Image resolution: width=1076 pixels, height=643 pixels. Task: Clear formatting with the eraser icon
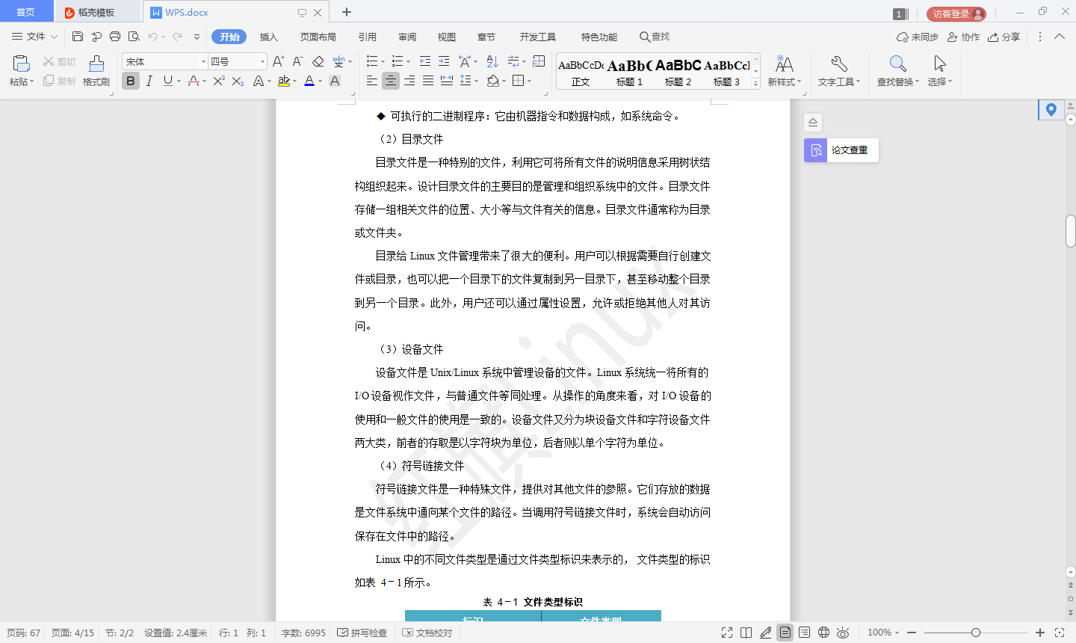pos(318,61)
